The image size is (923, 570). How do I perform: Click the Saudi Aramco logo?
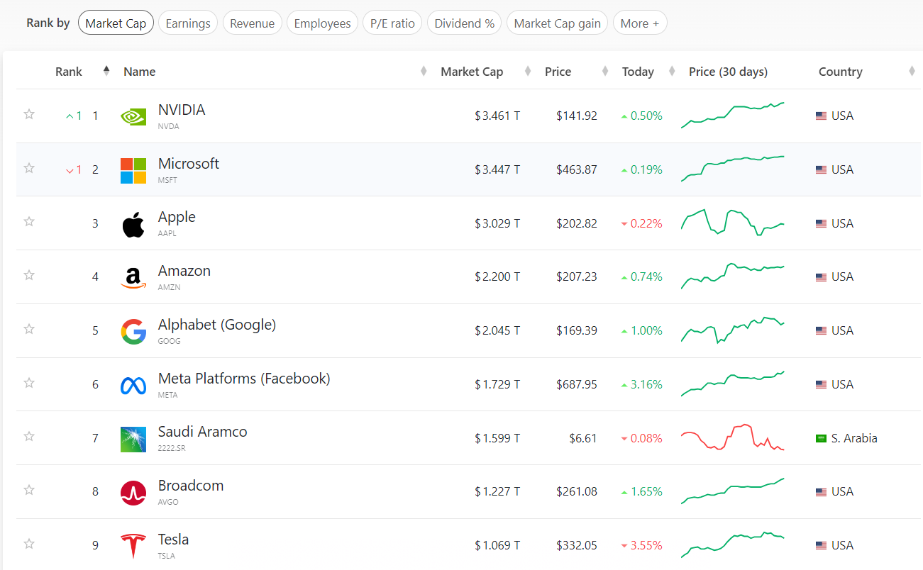(x=133, y=439)
